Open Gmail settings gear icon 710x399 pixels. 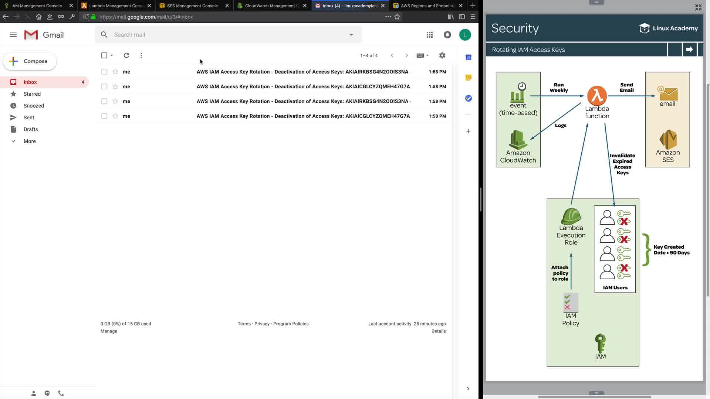[442, 55]
